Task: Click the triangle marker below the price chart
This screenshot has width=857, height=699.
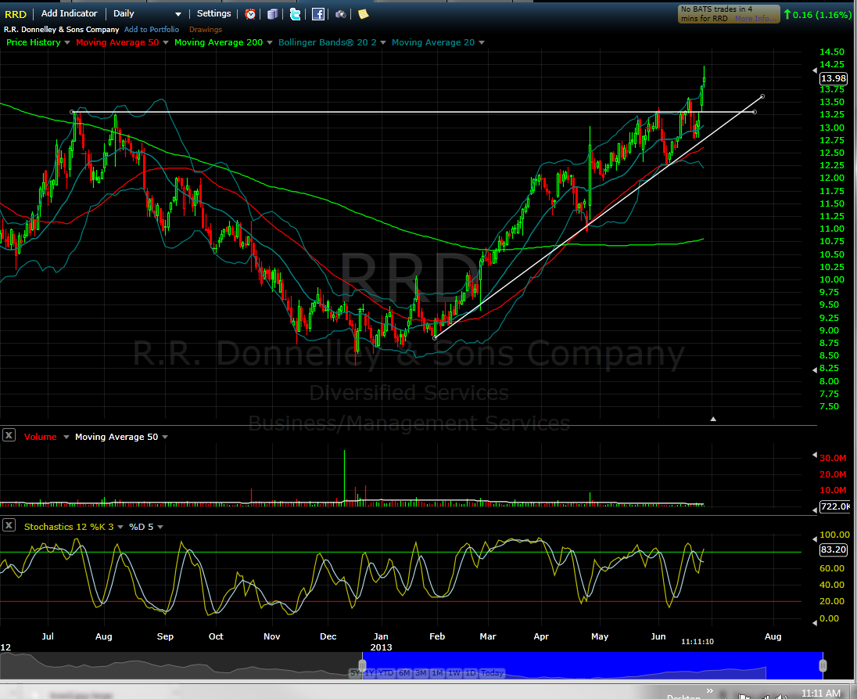Action: pyautogui.click(x=712, y=419)
